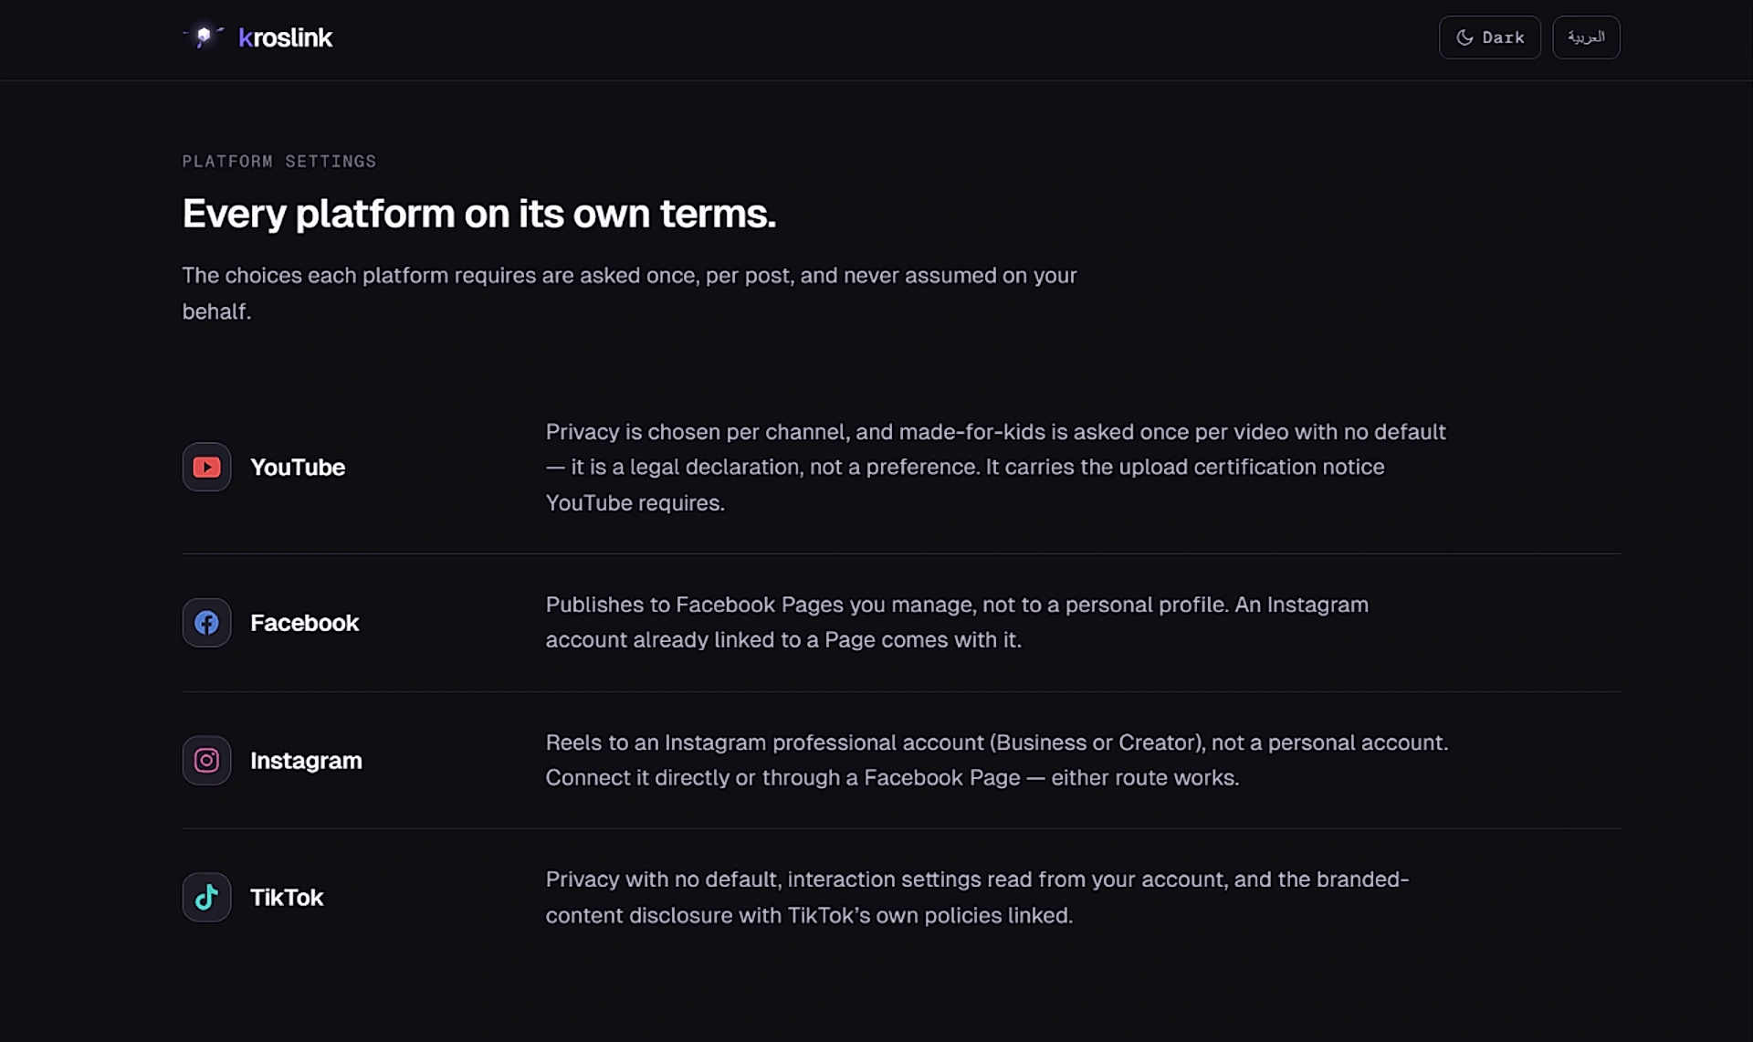Click heading 'Every platform on its own terms.'
Image resolution: width=1753 pixels, height=1042 pixels.
coord(478,214)
